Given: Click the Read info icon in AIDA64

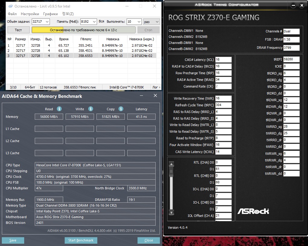Looking at the screenshot, I should point(59,109).
